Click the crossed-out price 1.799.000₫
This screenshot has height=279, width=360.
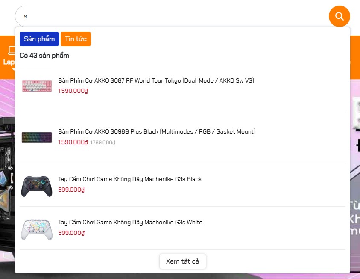(102, 142)
